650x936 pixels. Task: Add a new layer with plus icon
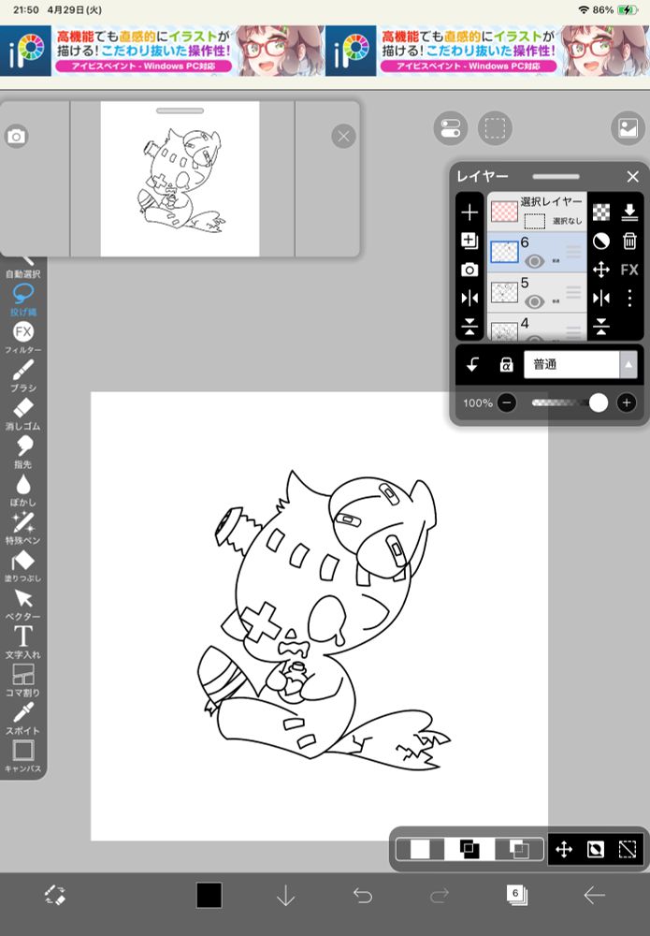click(469, 212)
